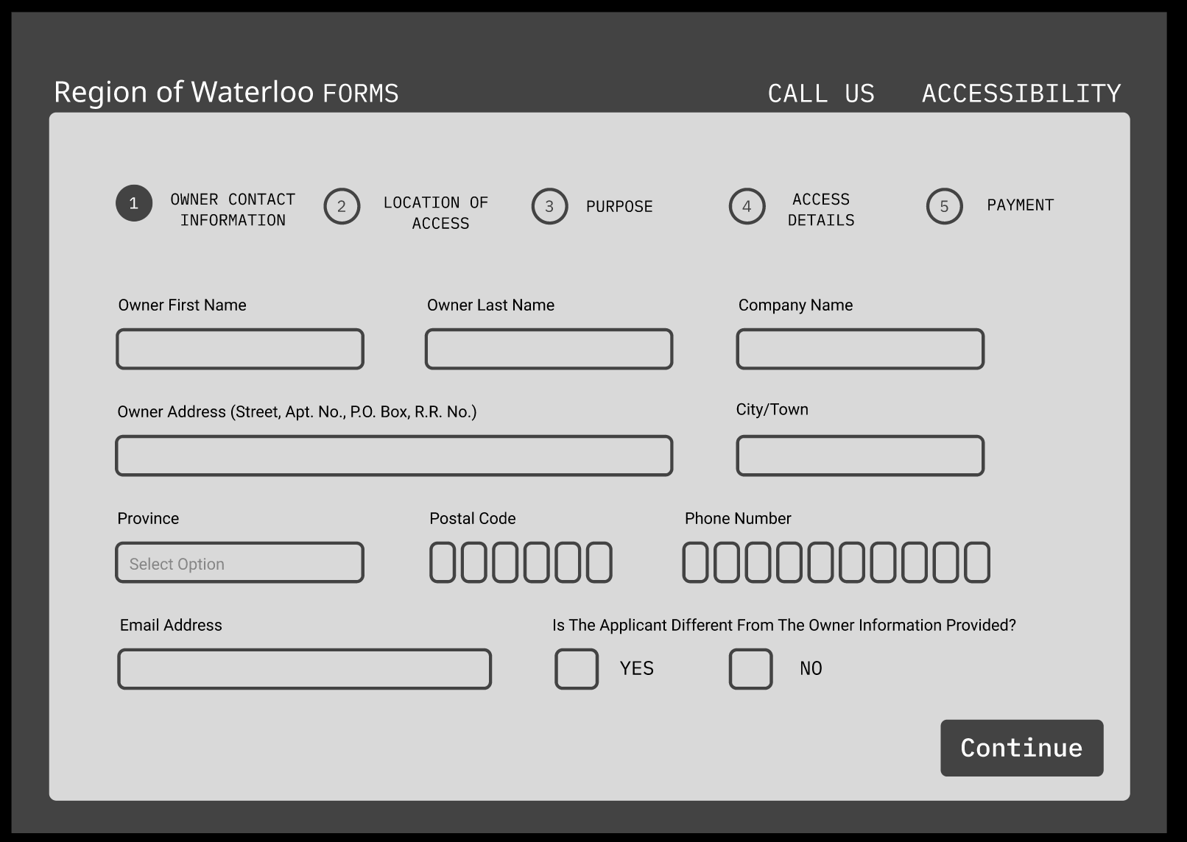Screen dimensions: 1187x842
Task: Click the first Postal Code character box
Action: [x=443, y=563]
